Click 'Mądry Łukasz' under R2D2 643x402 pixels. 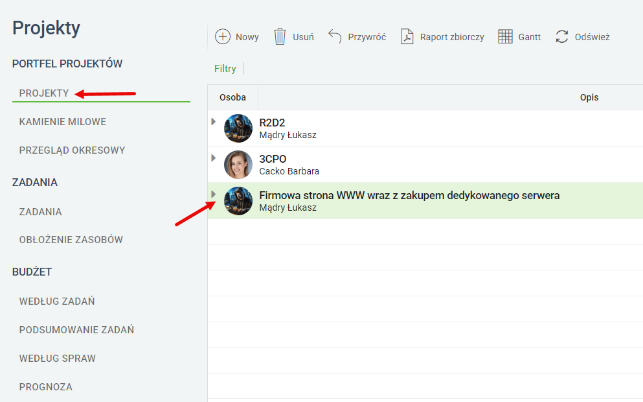click(x=288, y=135)
